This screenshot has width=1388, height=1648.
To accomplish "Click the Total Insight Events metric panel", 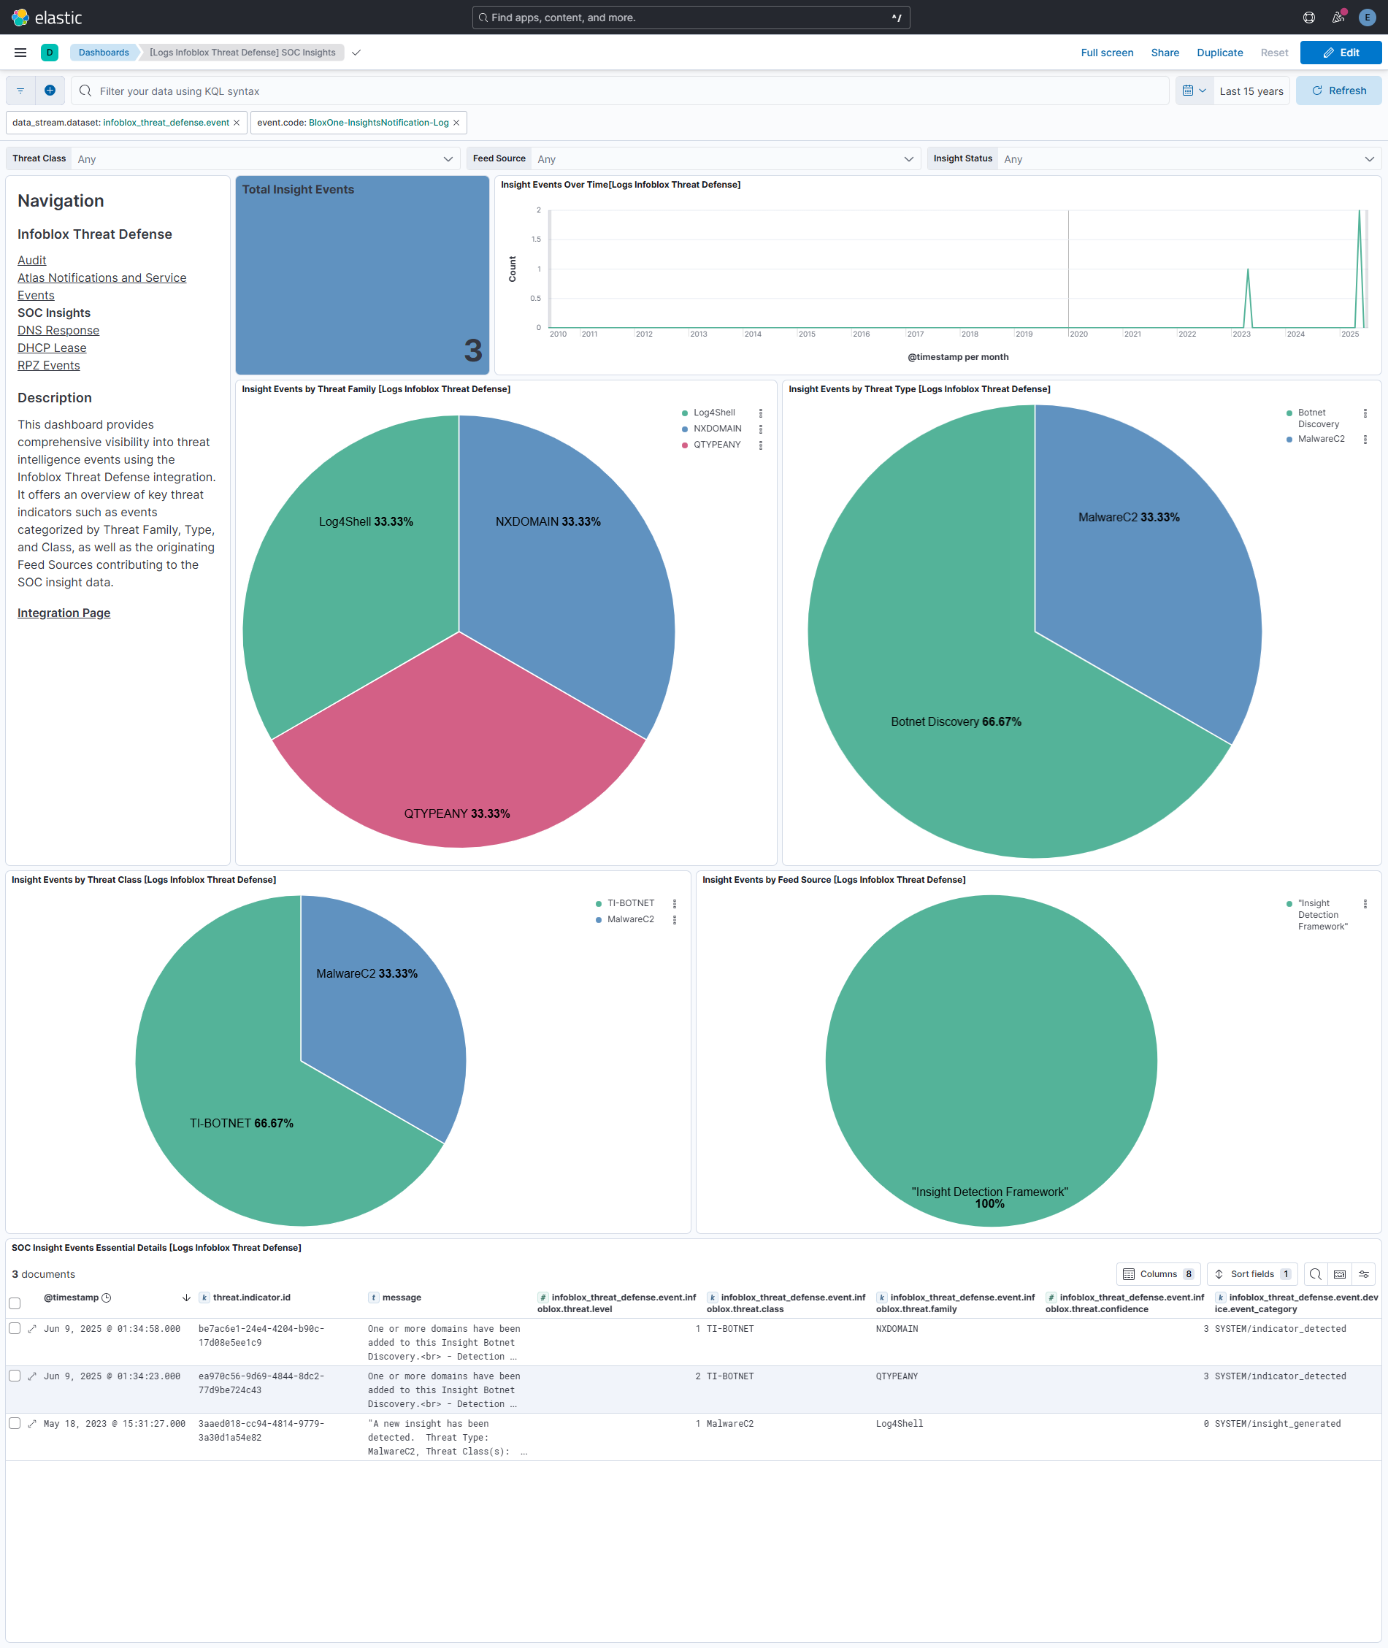I will tap(362, 275).
